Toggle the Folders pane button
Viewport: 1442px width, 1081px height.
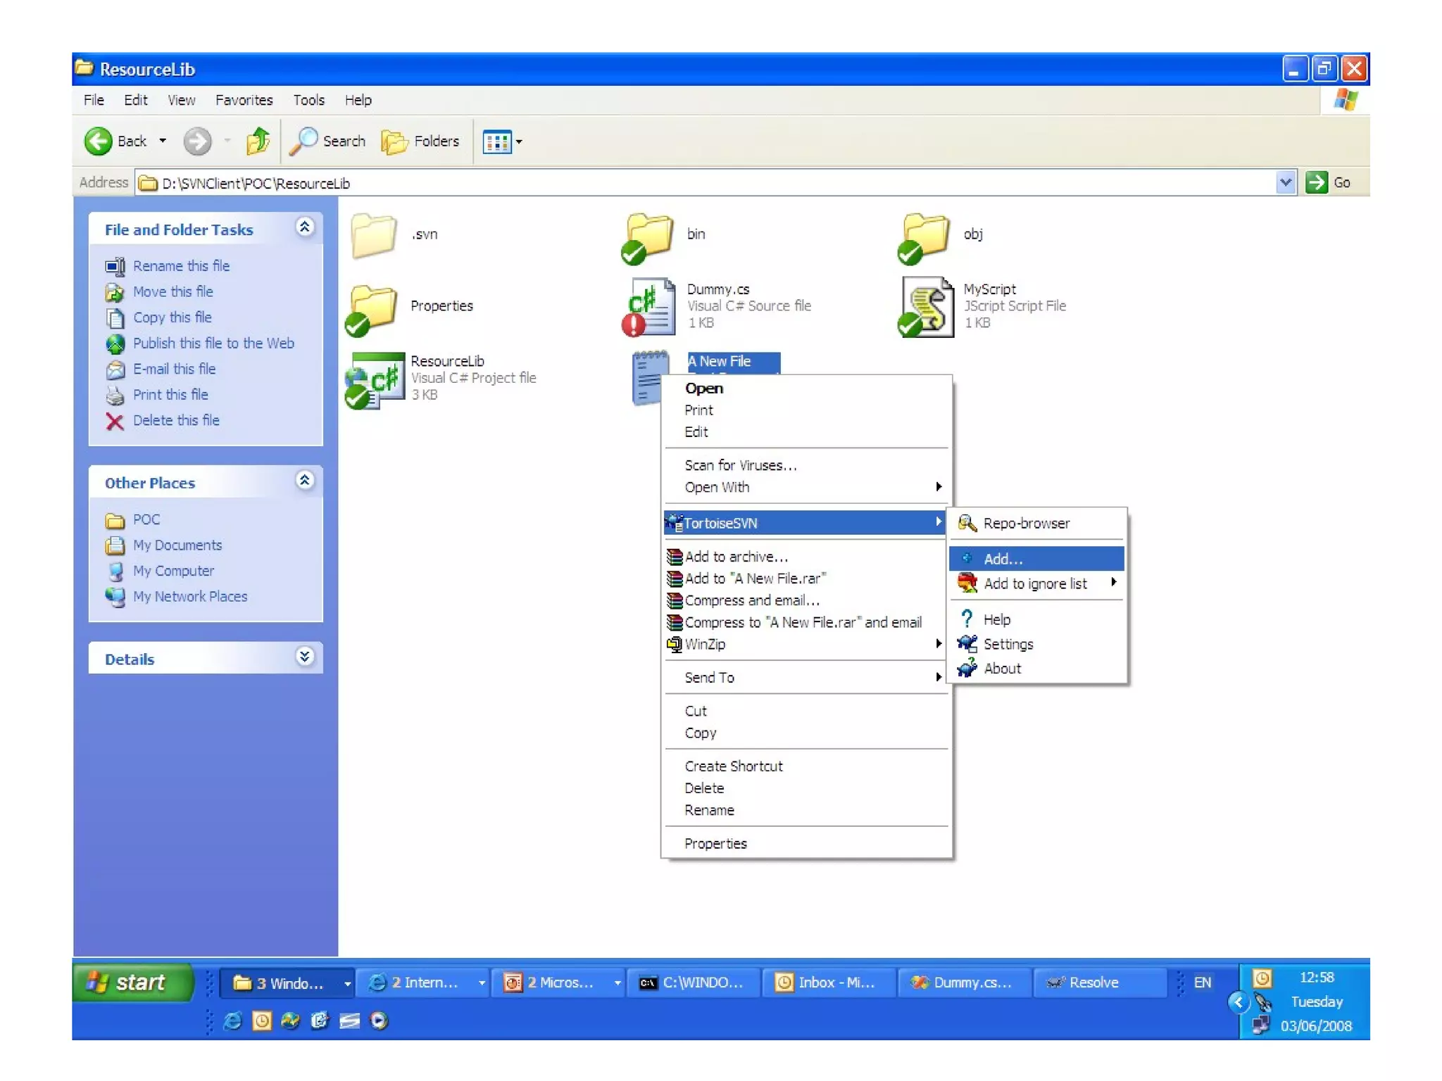tap(420, 141)
